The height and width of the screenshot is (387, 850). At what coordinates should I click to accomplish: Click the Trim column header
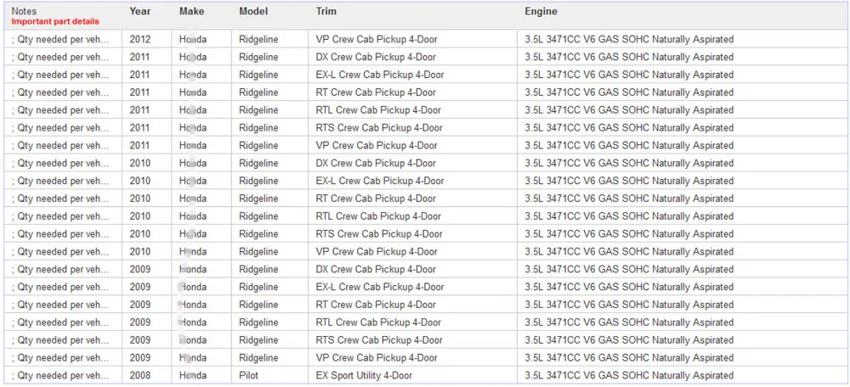[326, 11]
